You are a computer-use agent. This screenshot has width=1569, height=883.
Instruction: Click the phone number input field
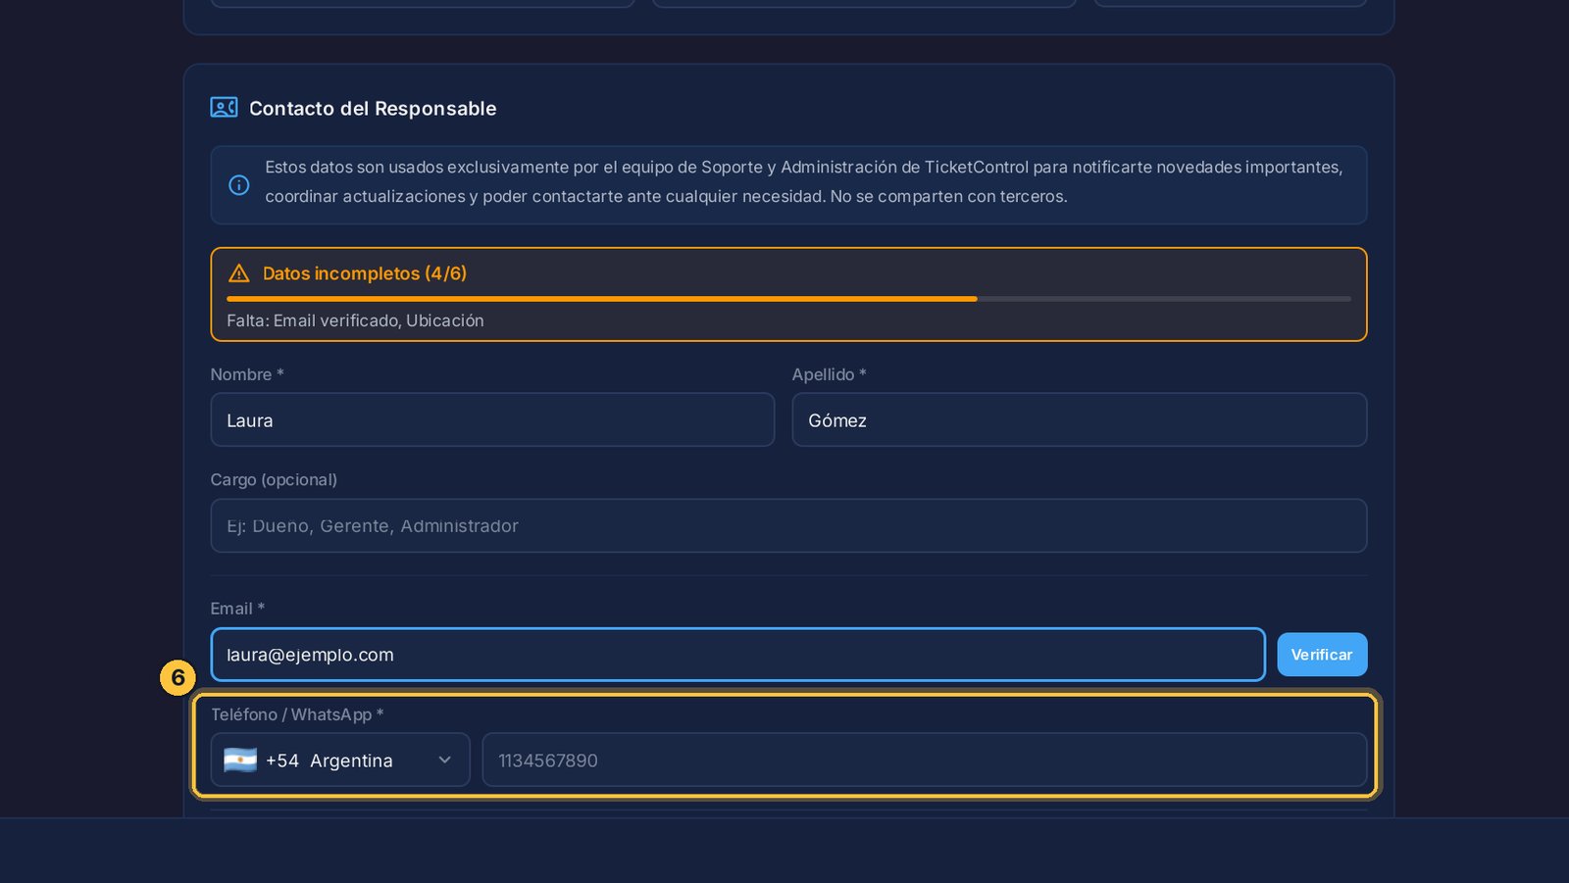(925, 760)
